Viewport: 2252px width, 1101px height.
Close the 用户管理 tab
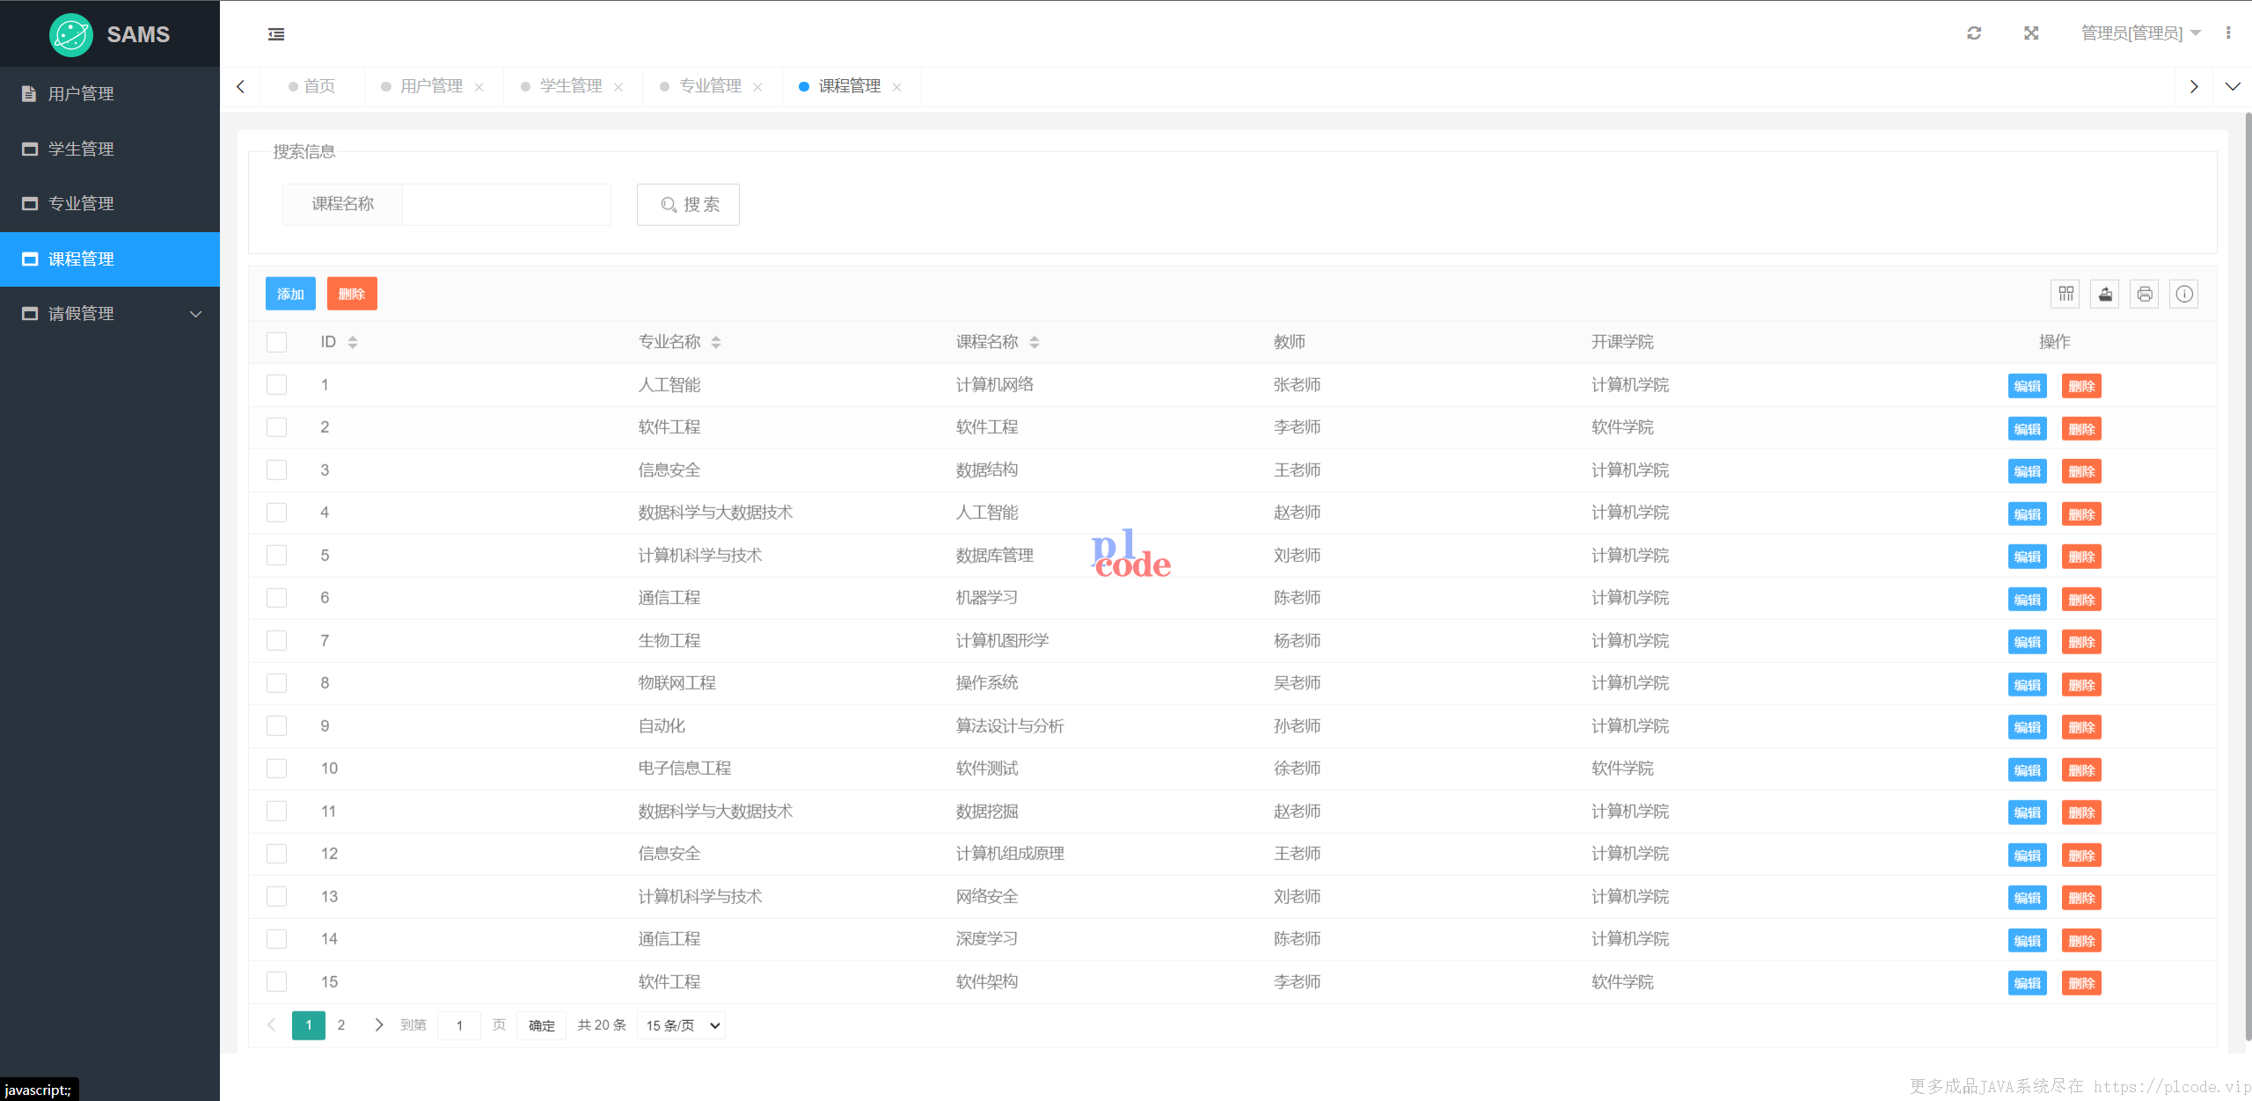pos(479,87)
